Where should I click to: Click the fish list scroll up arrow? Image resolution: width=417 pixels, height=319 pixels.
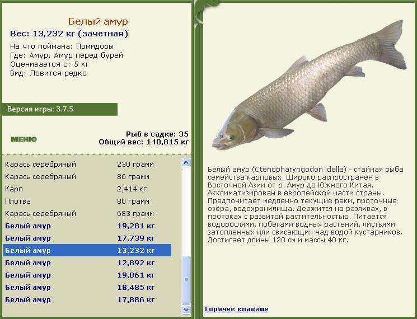(186, 162)
